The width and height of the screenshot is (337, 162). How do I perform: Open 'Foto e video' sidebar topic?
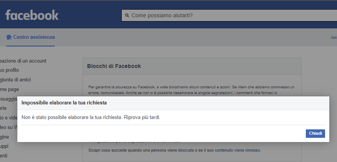coord(8,118)
